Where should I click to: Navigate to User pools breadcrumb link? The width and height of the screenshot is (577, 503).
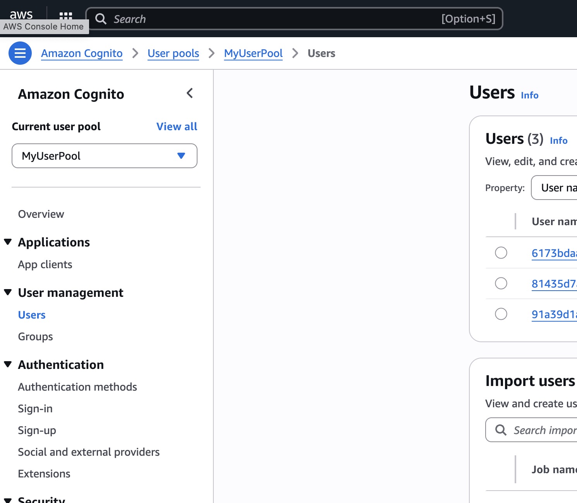(173, 53)
